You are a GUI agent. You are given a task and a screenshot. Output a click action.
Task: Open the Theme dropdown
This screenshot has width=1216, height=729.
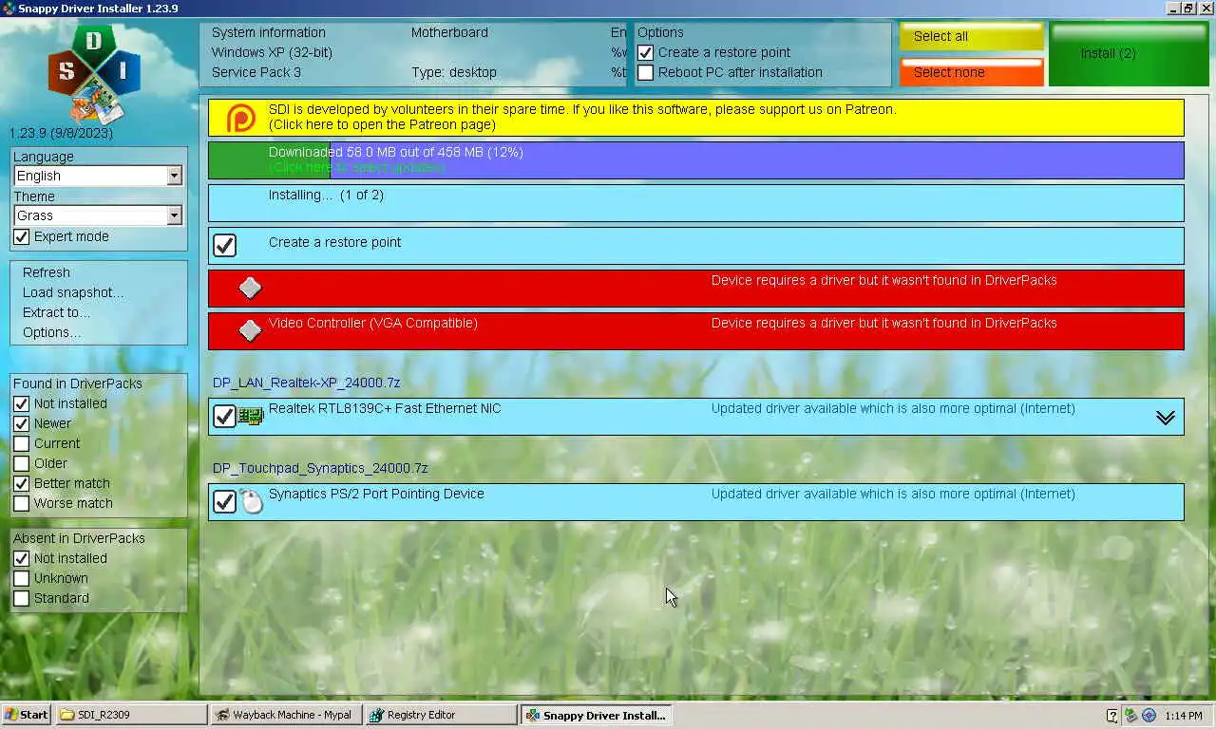[x=98, y=215]
